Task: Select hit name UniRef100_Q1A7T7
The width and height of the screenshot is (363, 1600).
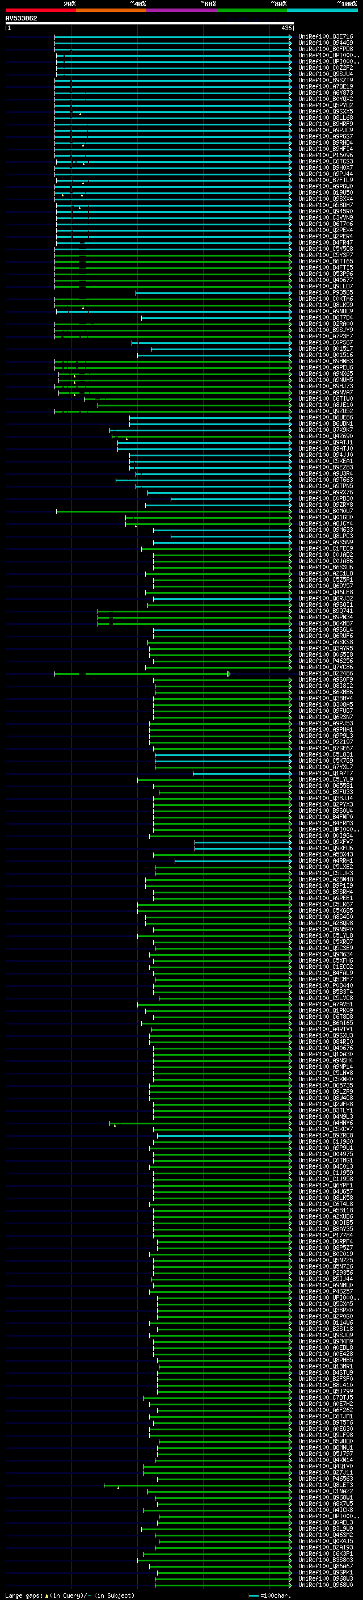Action: pos(326,774)
